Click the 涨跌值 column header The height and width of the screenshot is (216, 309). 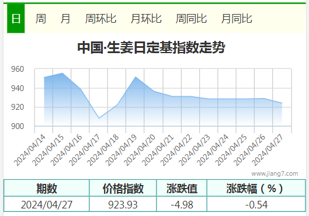coord(182,188)
